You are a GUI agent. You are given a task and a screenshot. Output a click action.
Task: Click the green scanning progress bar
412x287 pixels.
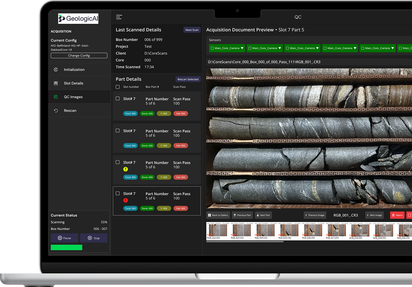point(66,248)
